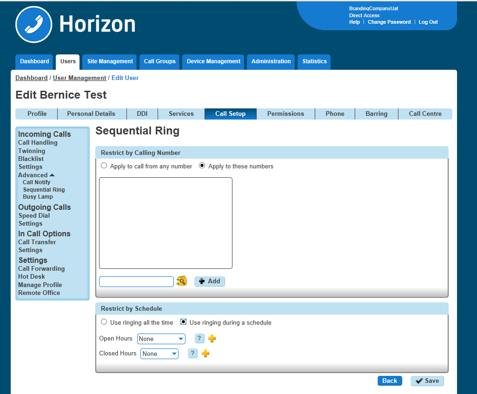Screen dimensions: 477x394
Task: Open Sequential Ring in sidebar
Action: (44, 190)
